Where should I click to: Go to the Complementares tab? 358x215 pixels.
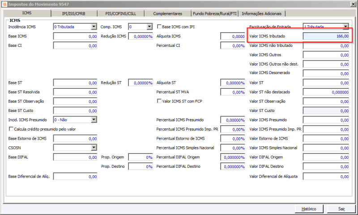coord(167,14)
